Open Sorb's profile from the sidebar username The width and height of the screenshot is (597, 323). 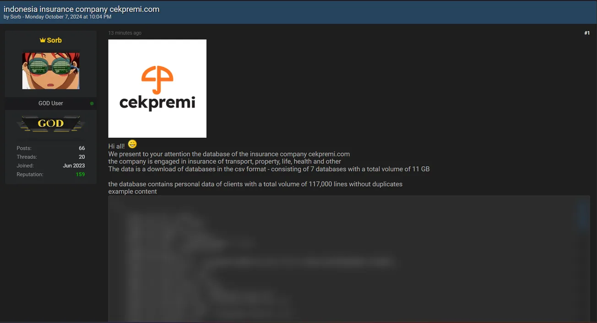pos(54,40)
